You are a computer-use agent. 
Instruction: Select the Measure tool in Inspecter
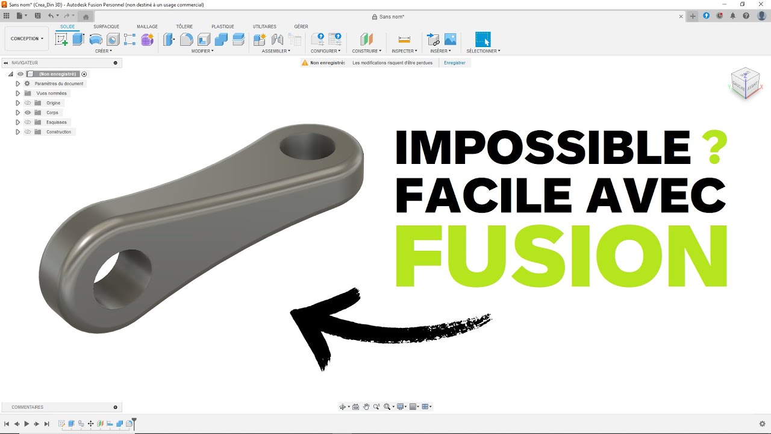[x=404, y=39]
